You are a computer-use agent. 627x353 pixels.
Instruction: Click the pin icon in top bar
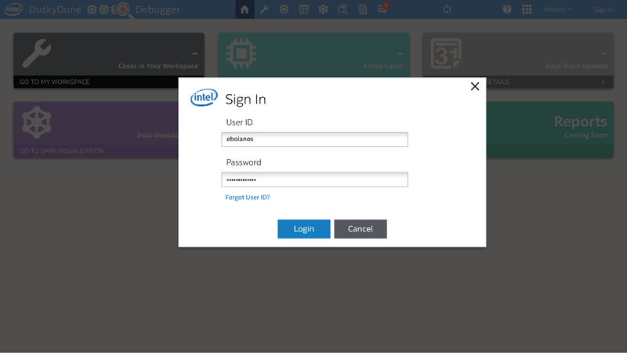point(447,9)
